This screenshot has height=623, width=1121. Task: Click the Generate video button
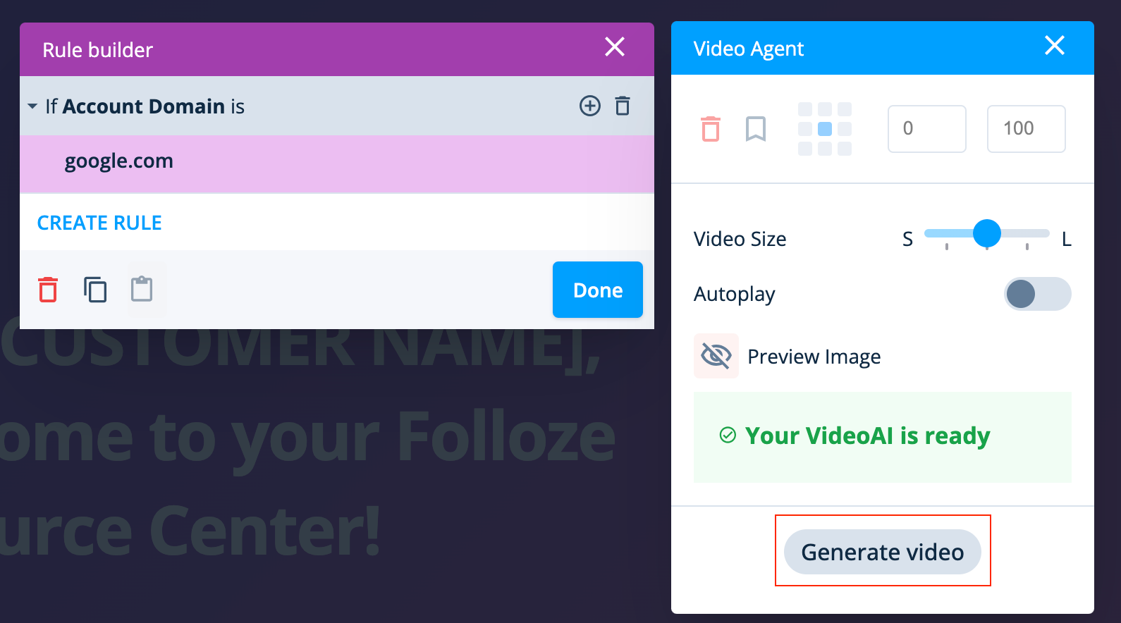882,552
